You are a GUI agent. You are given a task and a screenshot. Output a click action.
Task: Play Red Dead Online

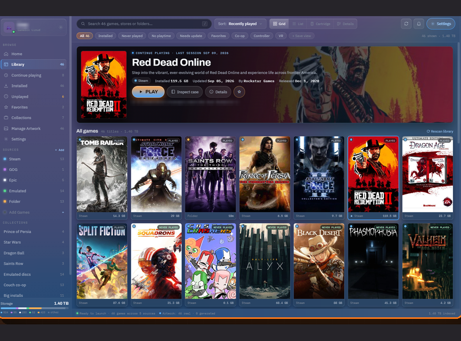[148, 92]
